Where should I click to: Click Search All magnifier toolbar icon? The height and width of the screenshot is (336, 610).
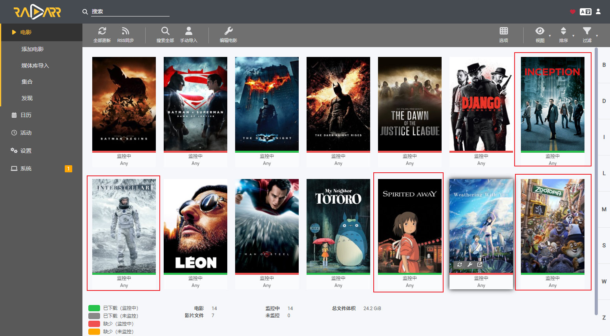pos(165,31)
